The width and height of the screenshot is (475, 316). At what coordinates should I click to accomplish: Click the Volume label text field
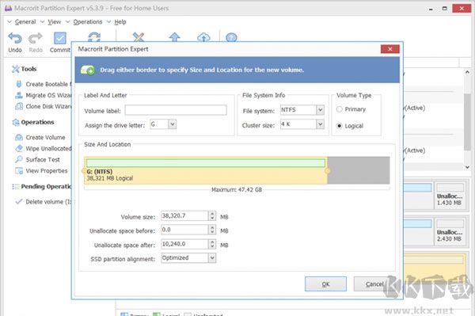click(x=176, y=110)
